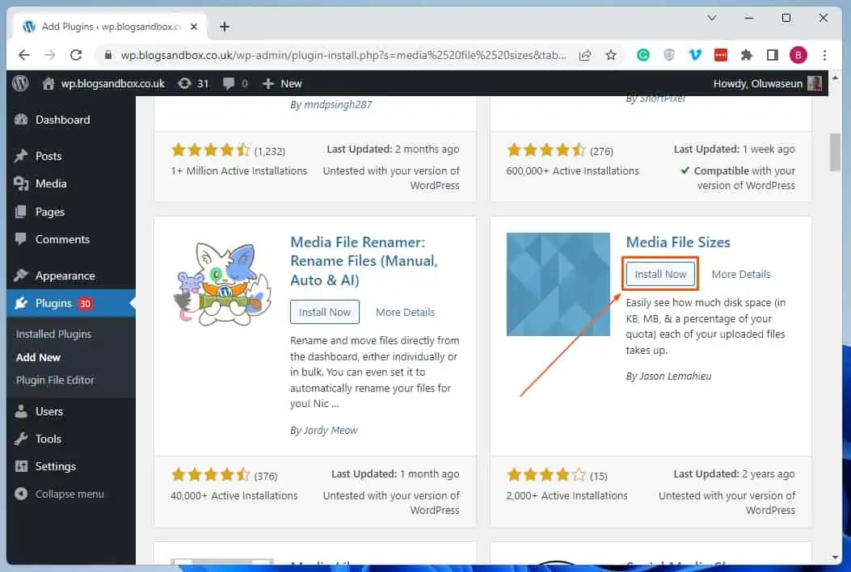This screenshot has height=572, width=851.
Task: Open the New content menu
Action: click(x=282, y=83)
